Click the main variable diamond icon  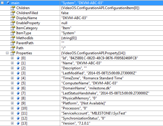click(8, 3)
